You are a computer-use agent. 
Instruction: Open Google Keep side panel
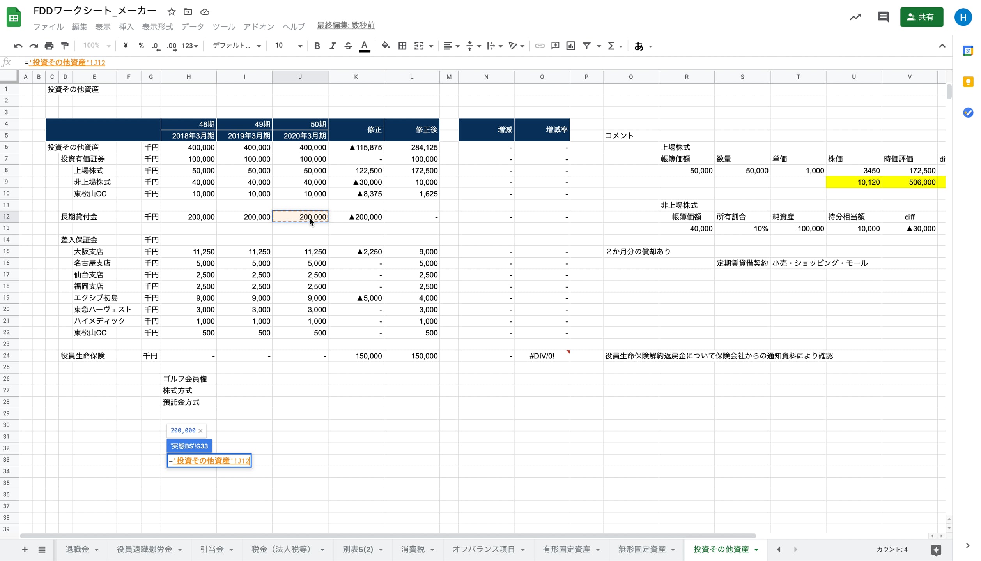(968, 82)
